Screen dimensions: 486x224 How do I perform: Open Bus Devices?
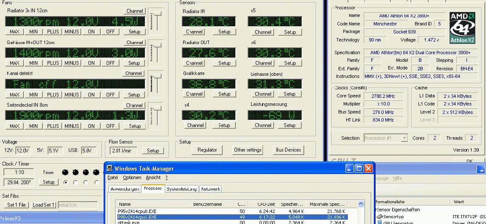coord(288,150)
